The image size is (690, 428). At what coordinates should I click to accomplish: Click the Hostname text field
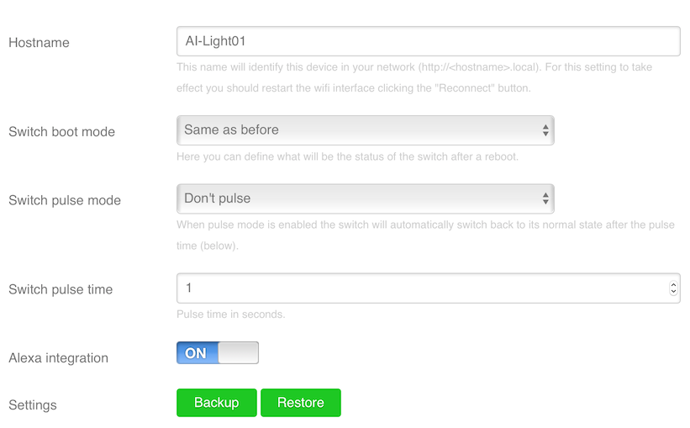tap(428, 41)
